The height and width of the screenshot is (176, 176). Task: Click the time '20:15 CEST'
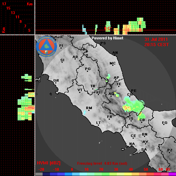[157, 45]
